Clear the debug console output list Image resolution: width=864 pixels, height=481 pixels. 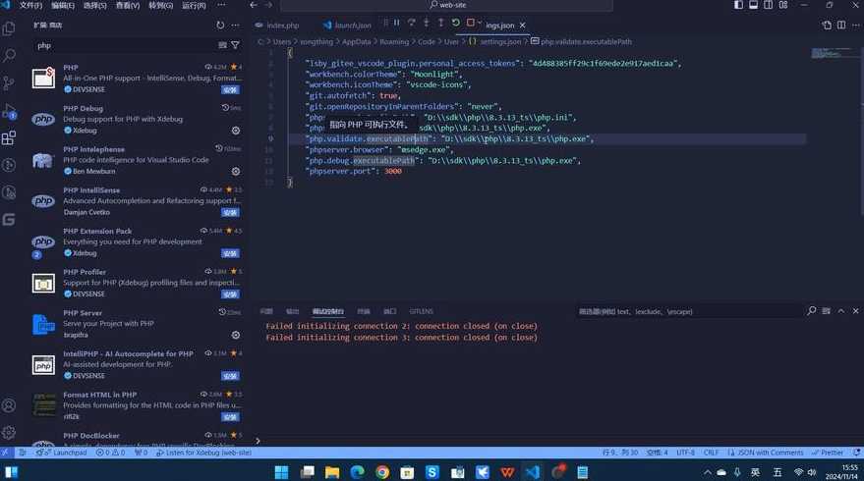[x=826, y=311]
